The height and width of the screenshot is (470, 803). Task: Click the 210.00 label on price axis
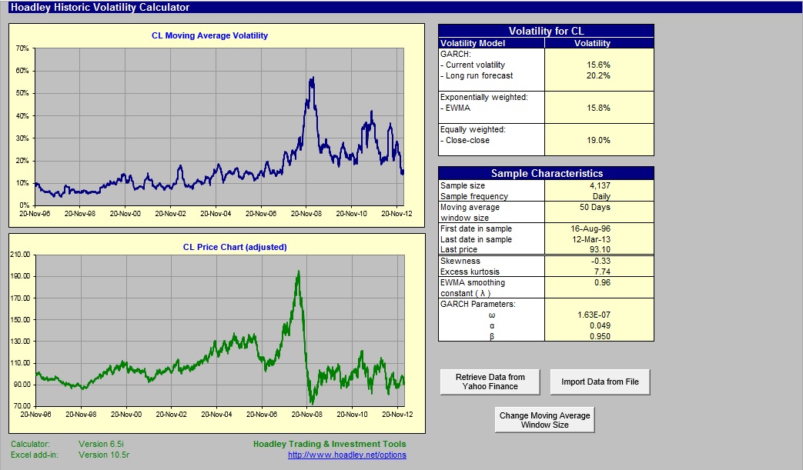pyautogui.click(x=21, y=254)
